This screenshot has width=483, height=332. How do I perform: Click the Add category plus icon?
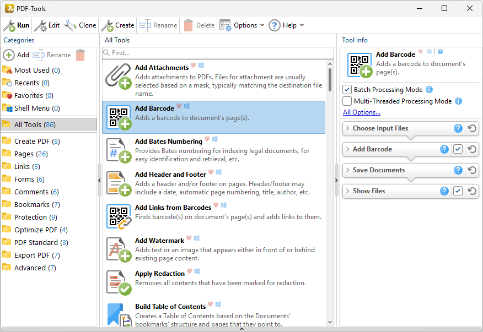point(9,55)
